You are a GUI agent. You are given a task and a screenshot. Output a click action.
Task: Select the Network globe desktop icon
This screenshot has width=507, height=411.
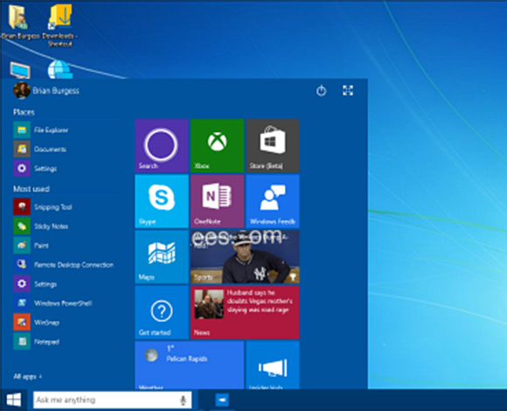point(60,69)
